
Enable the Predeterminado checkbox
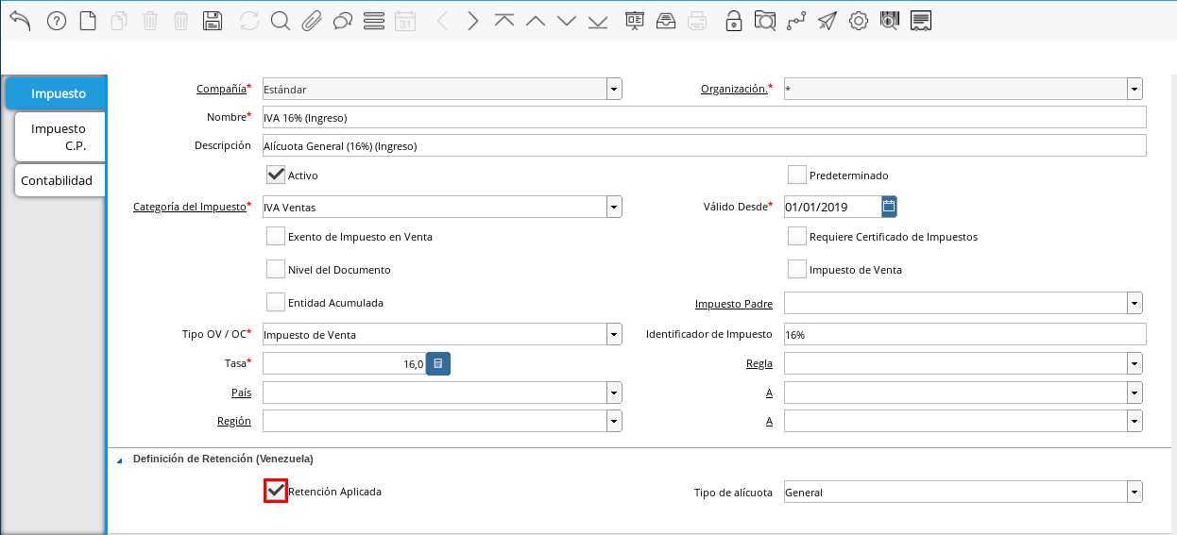point(796,175)
